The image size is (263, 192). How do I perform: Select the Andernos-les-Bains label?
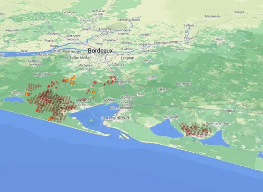pyautogui.click(x=84, y=103)
